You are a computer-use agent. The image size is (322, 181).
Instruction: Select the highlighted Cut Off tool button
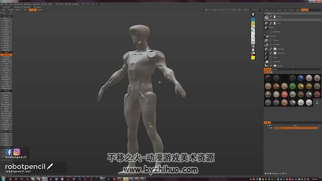(x=6, y=55)
